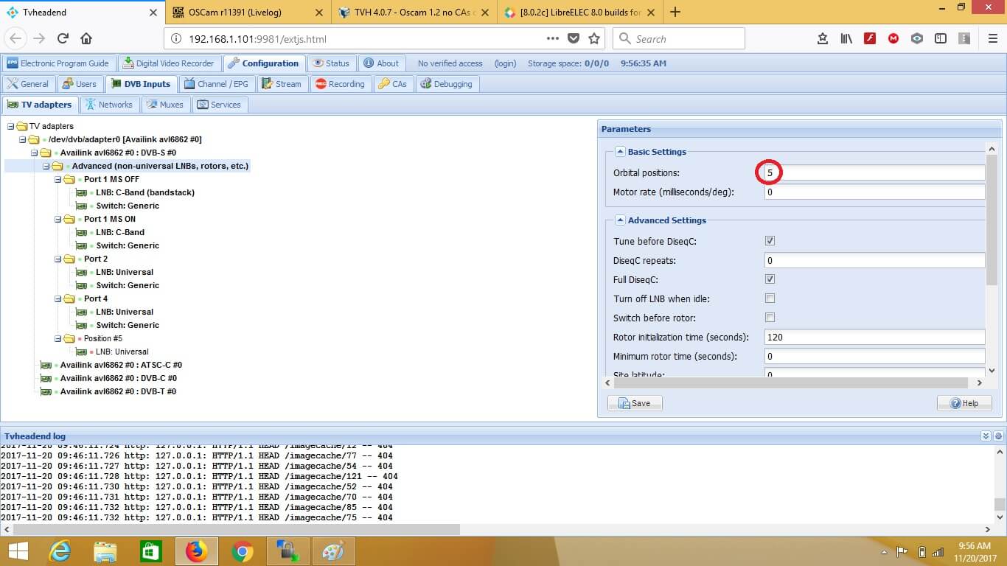The width and height of the screenshot is (1007, 566).
Task: Open the Firefox library icon
Action: pyautogui.click(x=846, y=39)
